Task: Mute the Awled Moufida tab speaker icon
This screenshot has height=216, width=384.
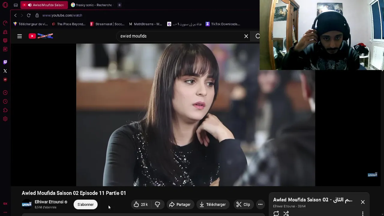Action: [x=29, y=5]
